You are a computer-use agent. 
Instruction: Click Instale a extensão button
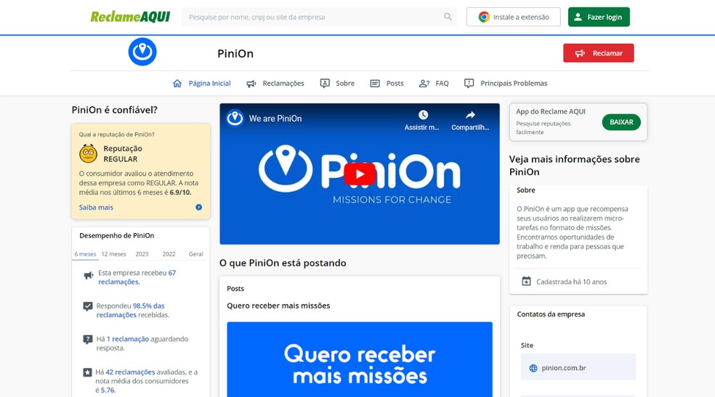(514, 17)
